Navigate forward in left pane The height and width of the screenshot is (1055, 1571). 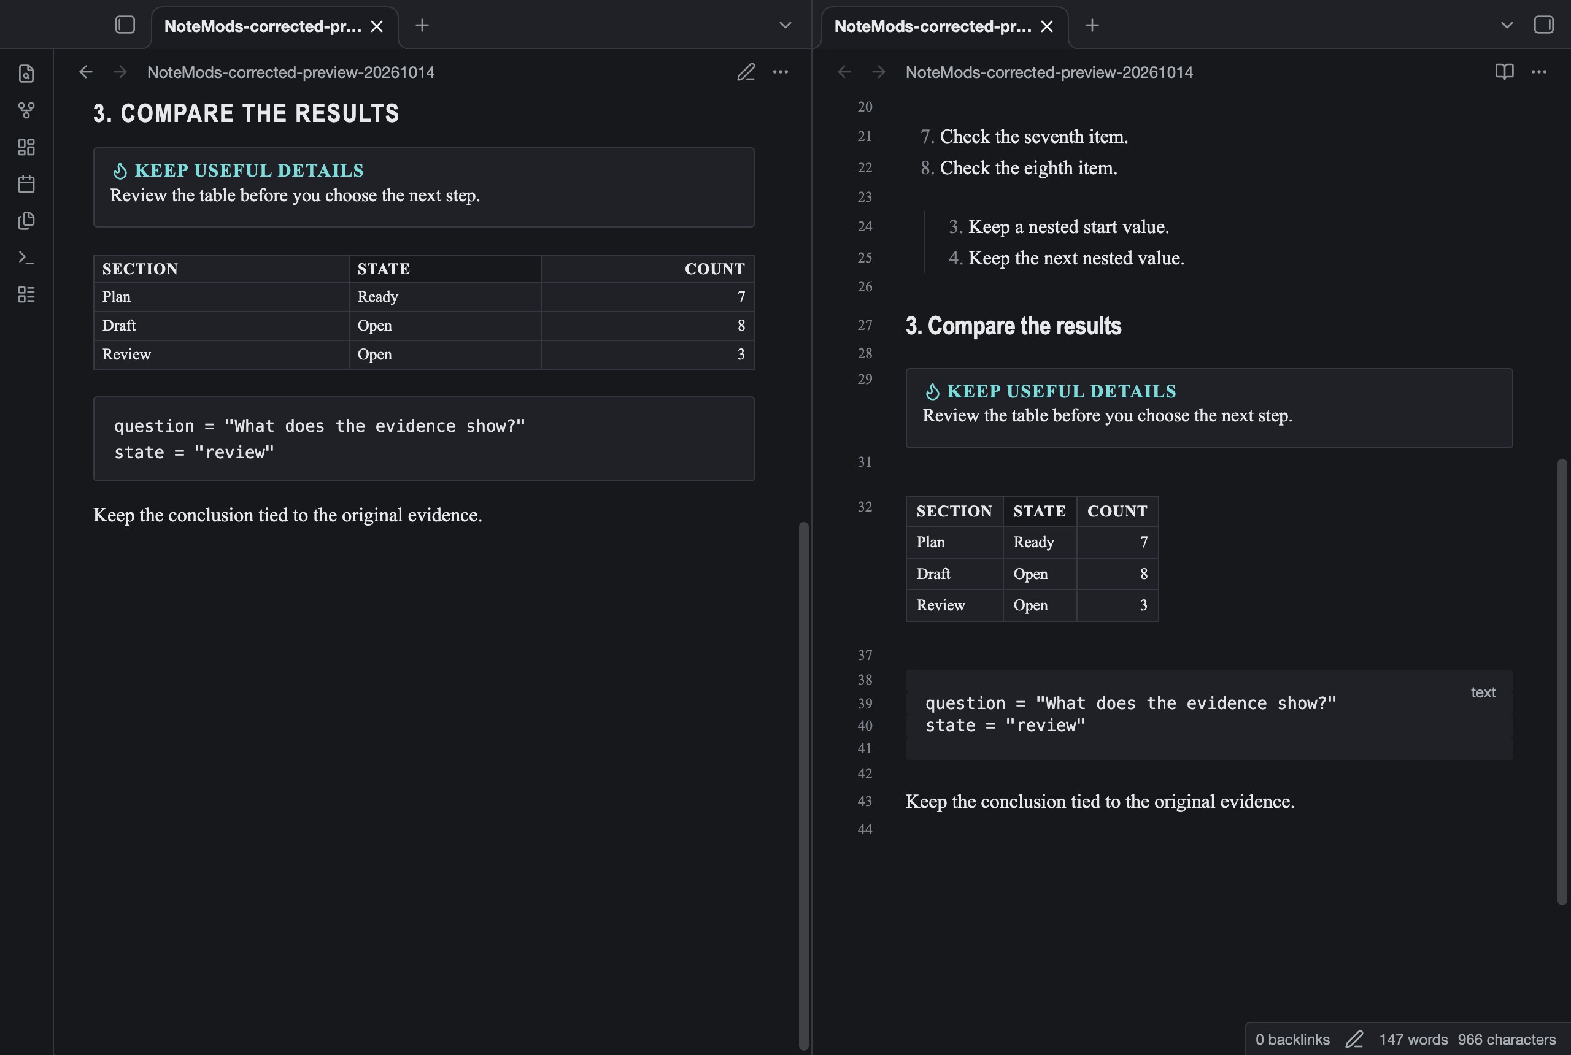[120, 72]
